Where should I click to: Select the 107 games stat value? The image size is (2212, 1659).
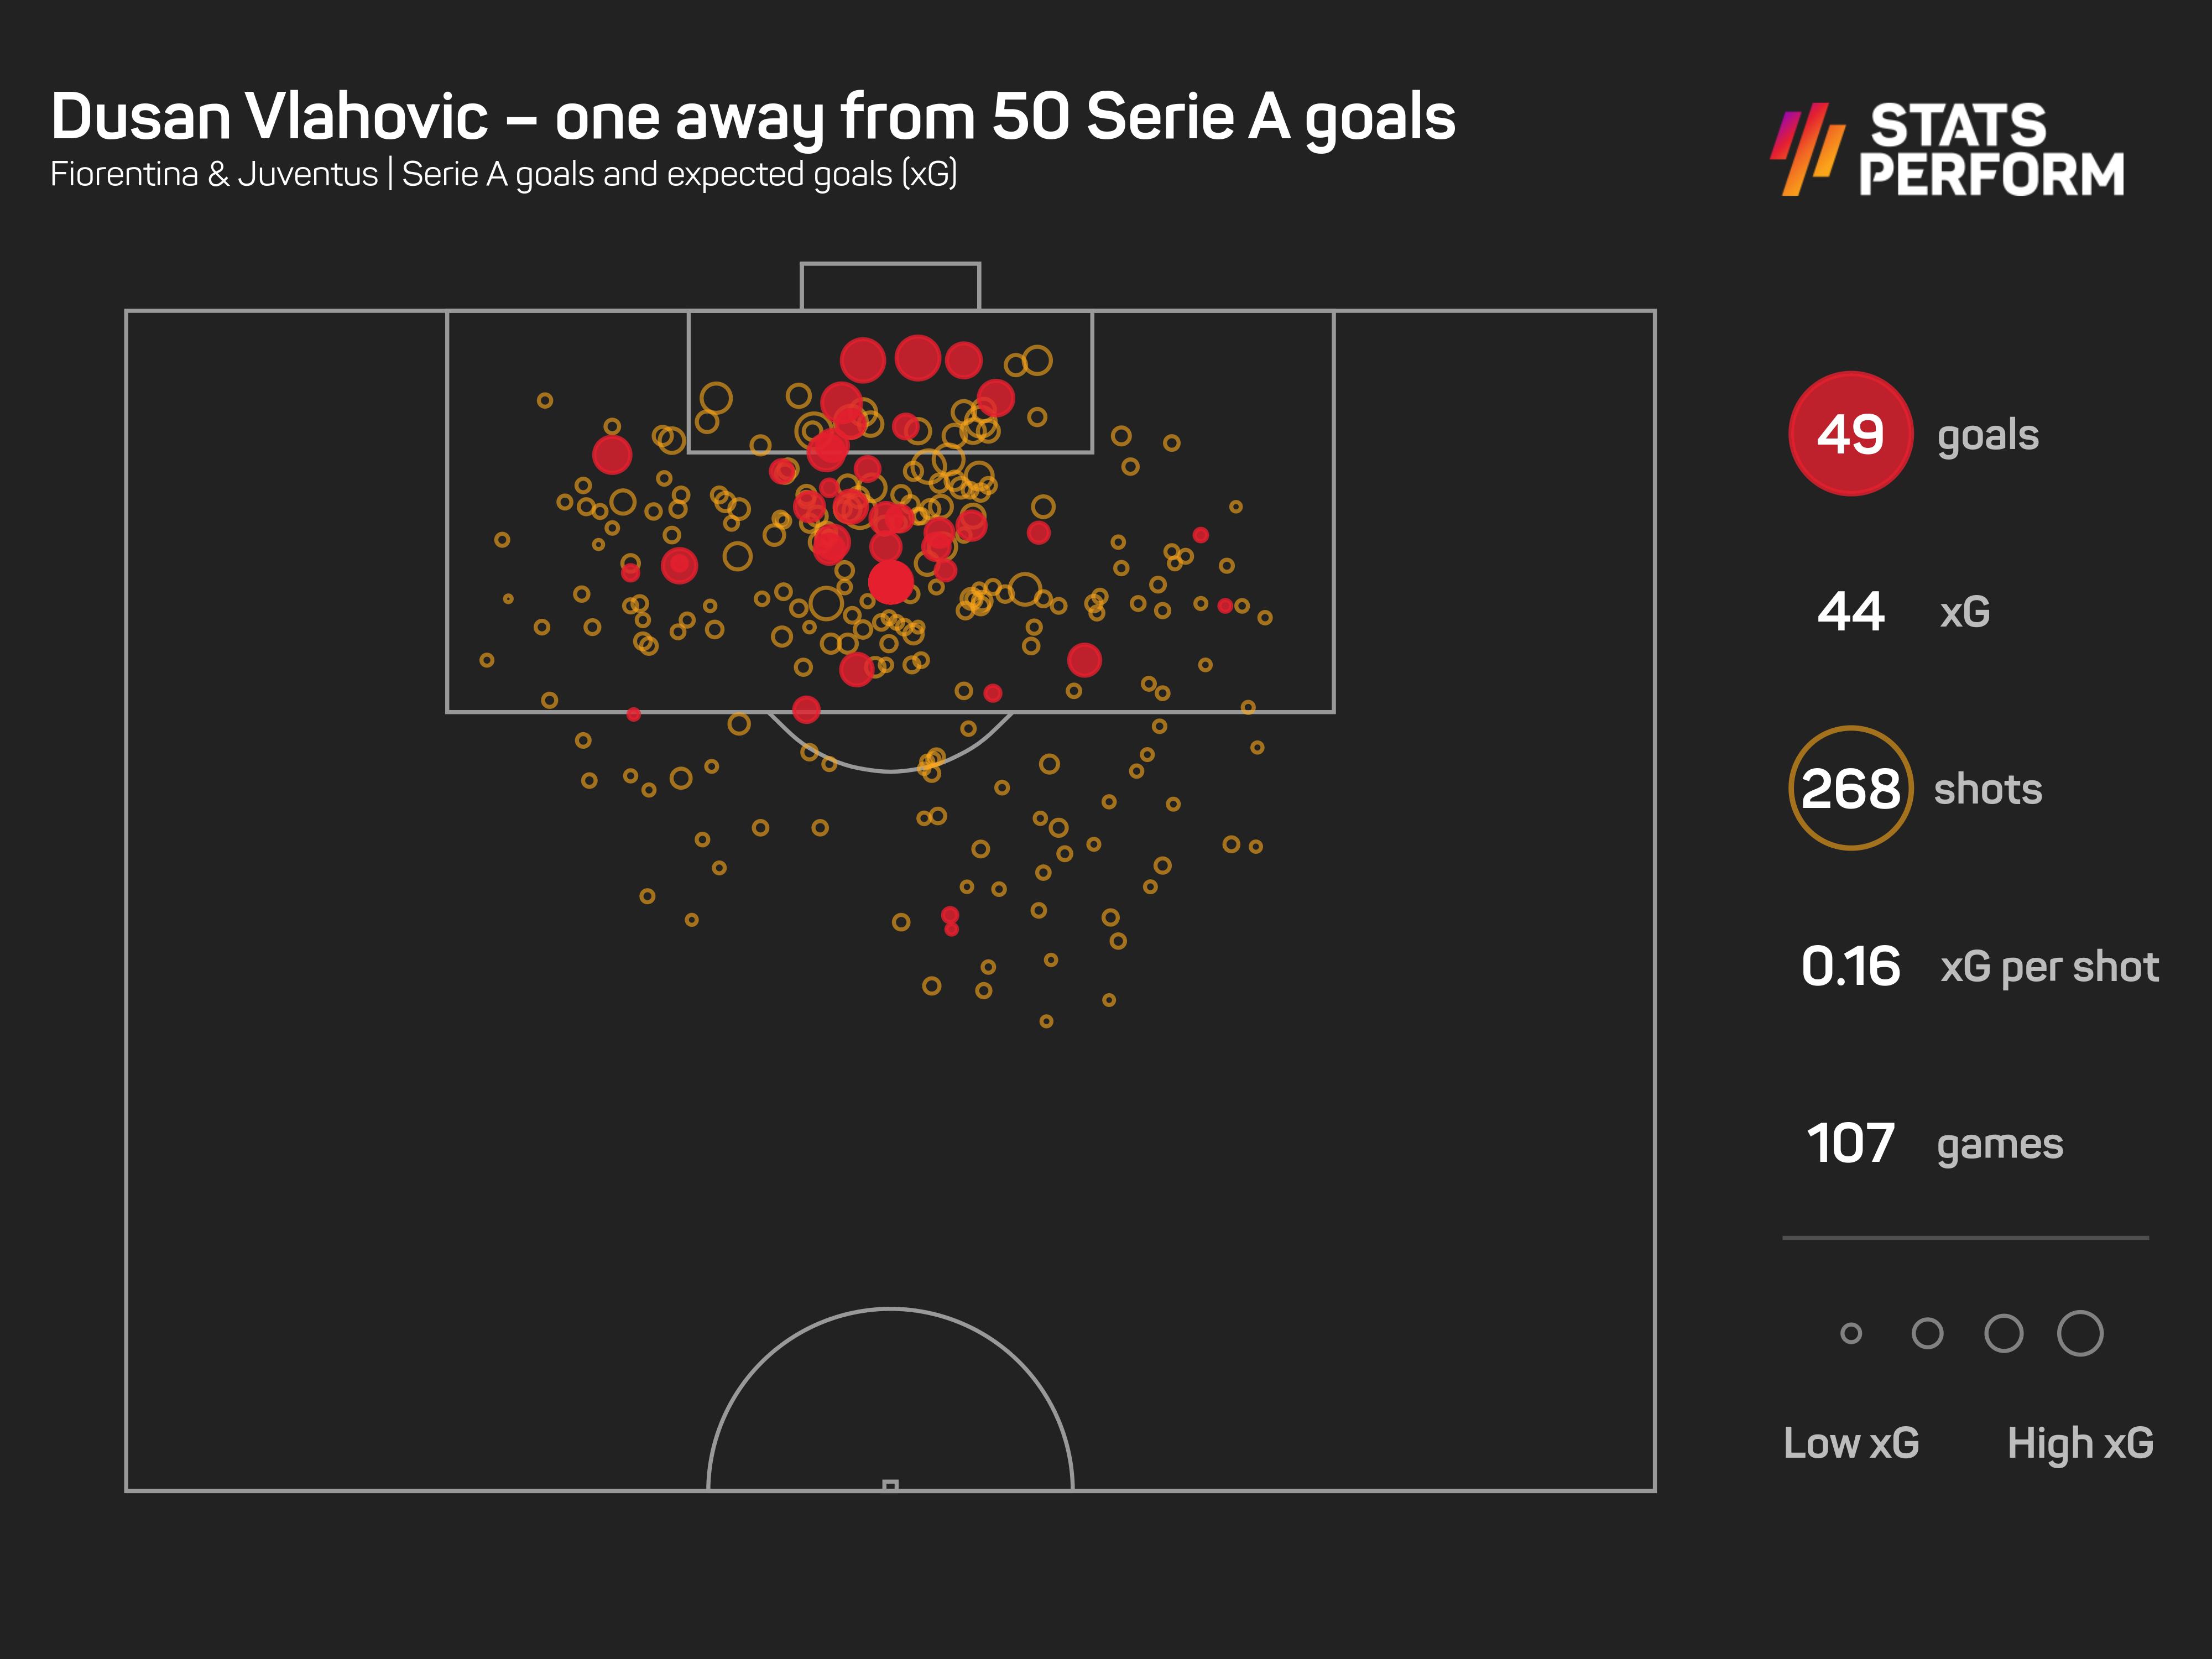[x=1850, y=1143]
